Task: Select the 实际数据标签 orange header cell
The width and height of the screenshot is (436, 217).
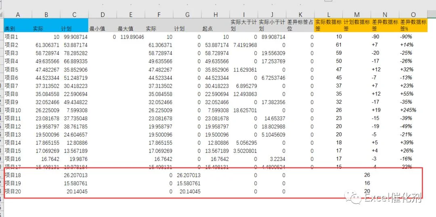Action: click(x=329, y=25)
